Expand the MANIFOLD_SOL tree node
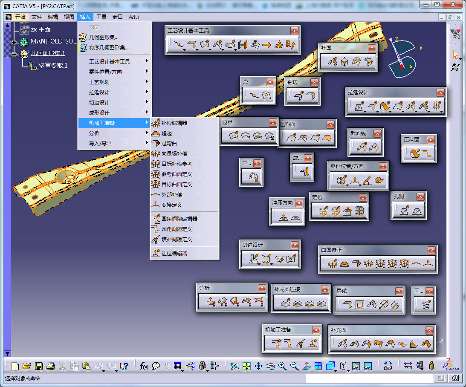 (14, 42)
